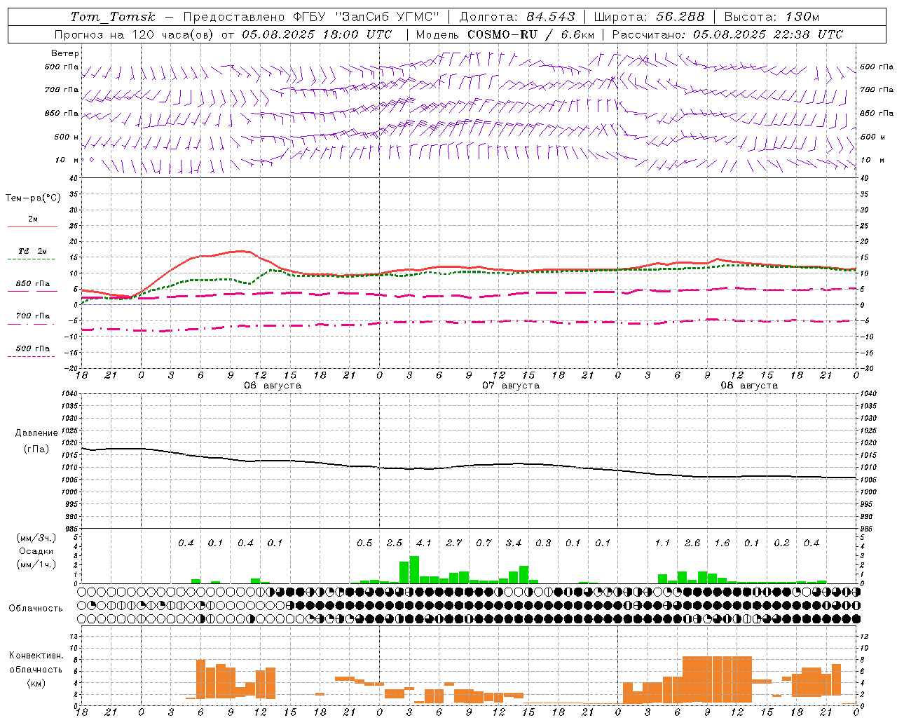This screenshot has width=897, height=718.
Task: Click the 2.5 precipitation total
Action: coord(395,543)
